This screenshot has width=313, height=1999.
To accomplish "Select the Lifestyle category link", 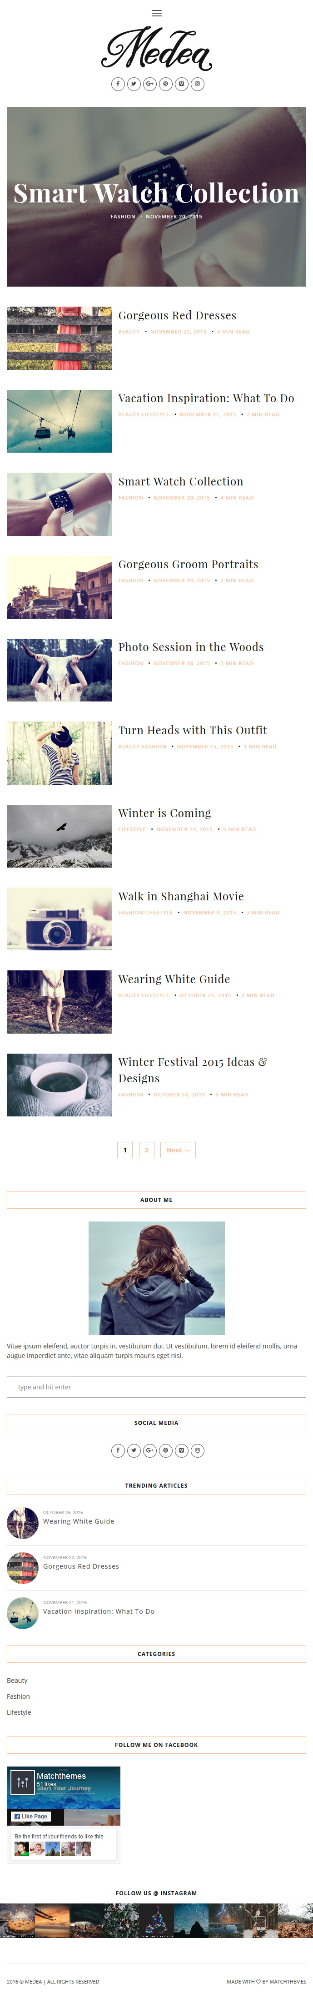I will tap(20, 1712).
